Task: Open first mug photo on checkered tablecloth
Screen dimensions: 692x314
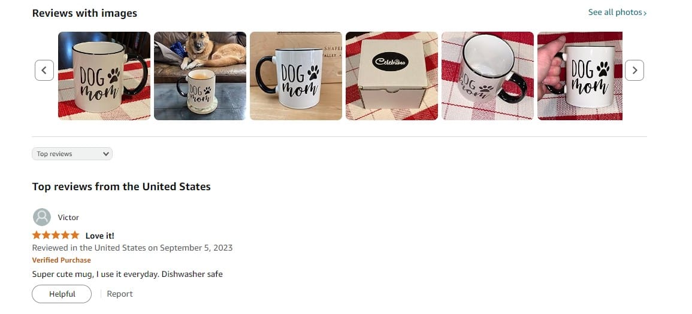Action: (x=104, y=76)
